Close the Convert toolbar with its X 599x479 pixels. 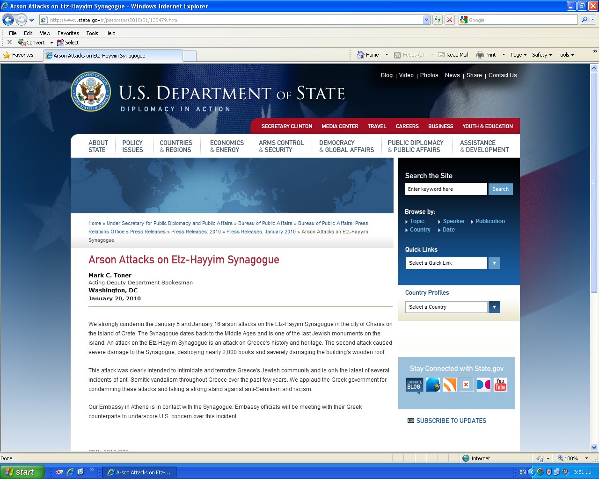[x=9, y=42]
